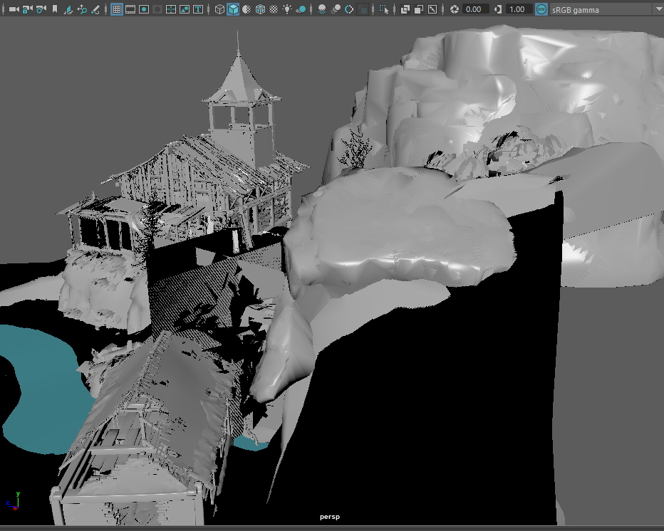Click the gamma value field 1.00
The height and width of the screenshot is (531, 664).
519,9
